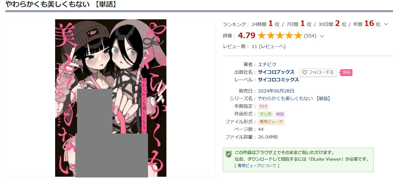This screenshot has height=179, width=393.
Task: Open the manga cover thumbnail image
Action: (x=111, y=98)
